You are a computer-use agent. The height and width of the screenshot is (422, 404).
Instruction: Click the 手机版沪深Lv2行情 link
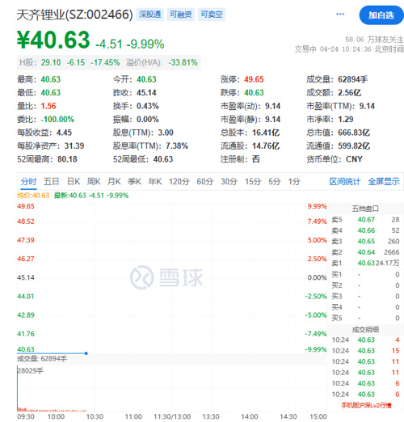(366, 405)
